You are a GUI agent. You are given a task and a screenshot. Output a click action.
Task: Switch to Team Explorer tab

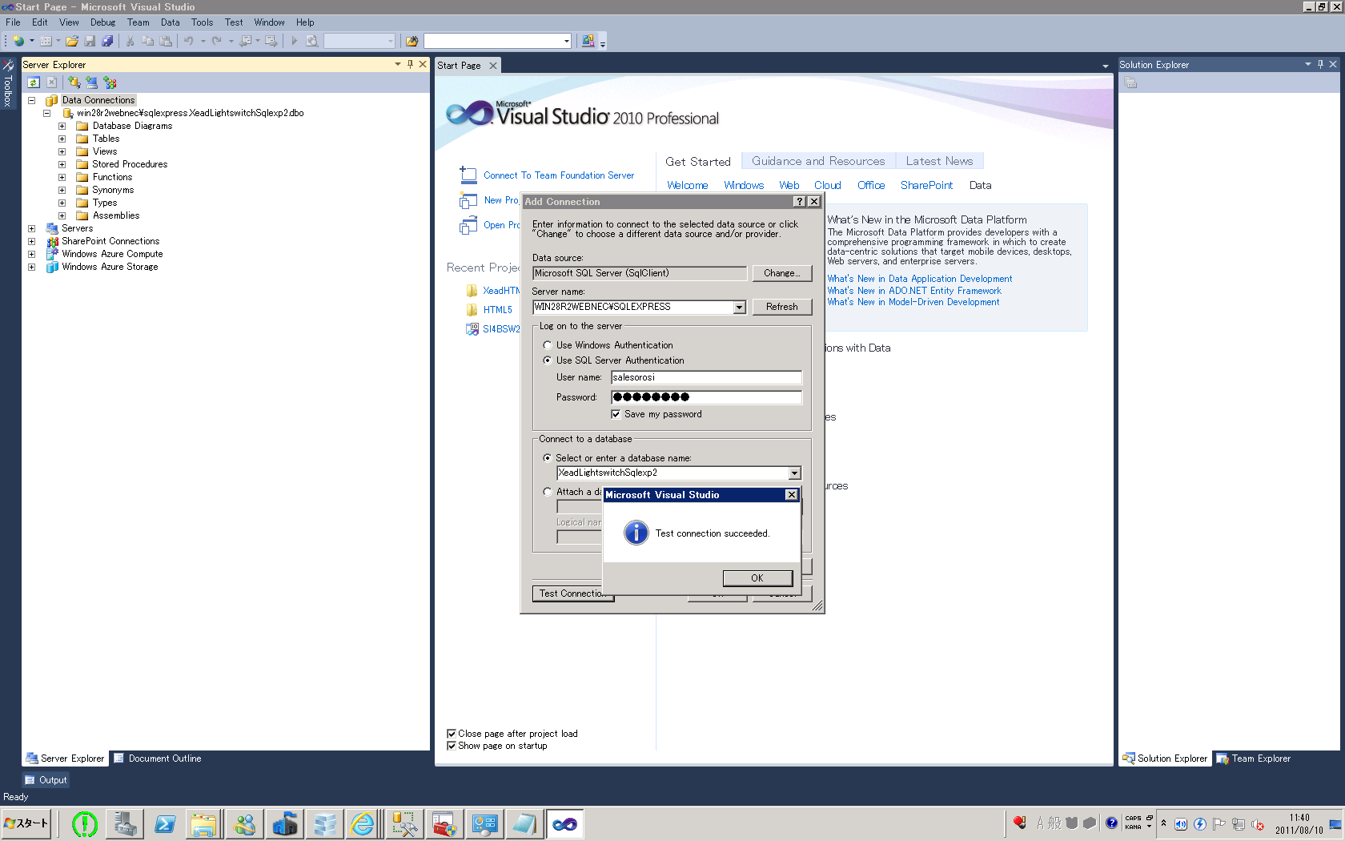pyautogui.click(x=1254, y=759)
